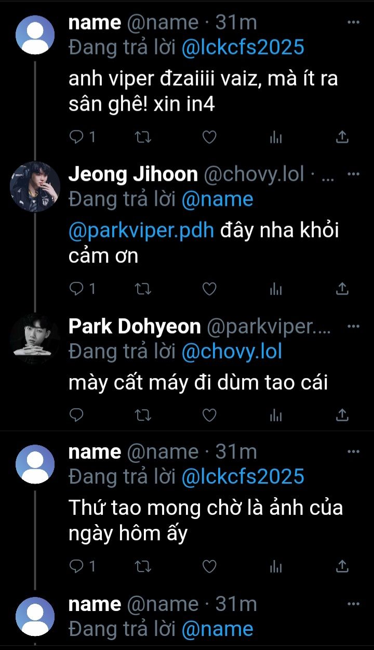Open more options on "Thứ tao mong chờ" tweet

[x=353, y=451]
